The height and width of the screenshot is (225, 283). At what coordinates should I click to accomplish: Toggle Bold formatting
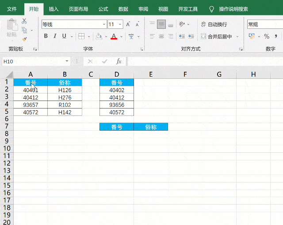[x=46, y=36]
